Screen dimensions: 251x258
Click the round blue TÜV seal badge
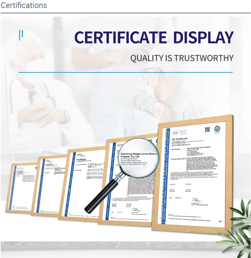(x=217, y=128)
